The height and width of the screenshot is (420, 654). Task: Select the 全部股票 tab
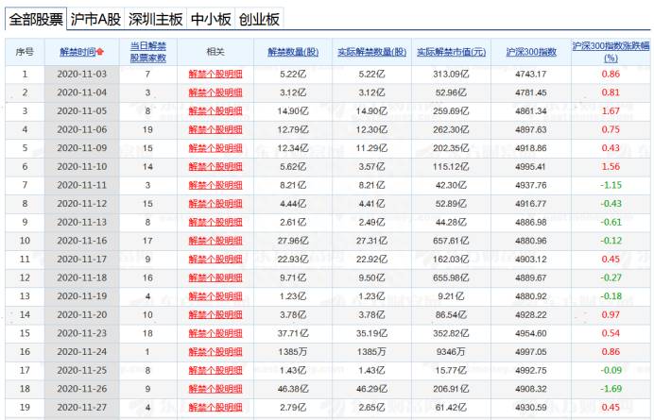coord(36,19)
